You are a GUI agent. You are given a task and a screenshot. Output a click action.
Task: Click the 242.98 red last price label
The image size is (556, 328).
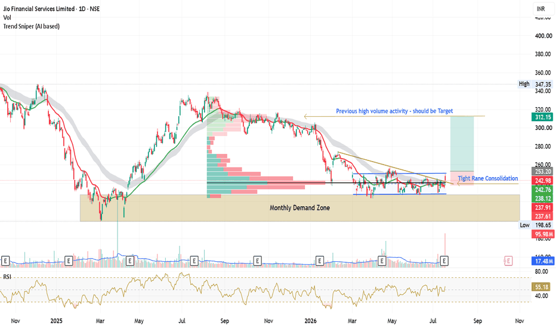pyautogui.click(x=542, y=181)
